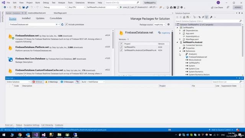Open the Extensions menu
Viewport: 245px width, 138px height.
(80, 3)
